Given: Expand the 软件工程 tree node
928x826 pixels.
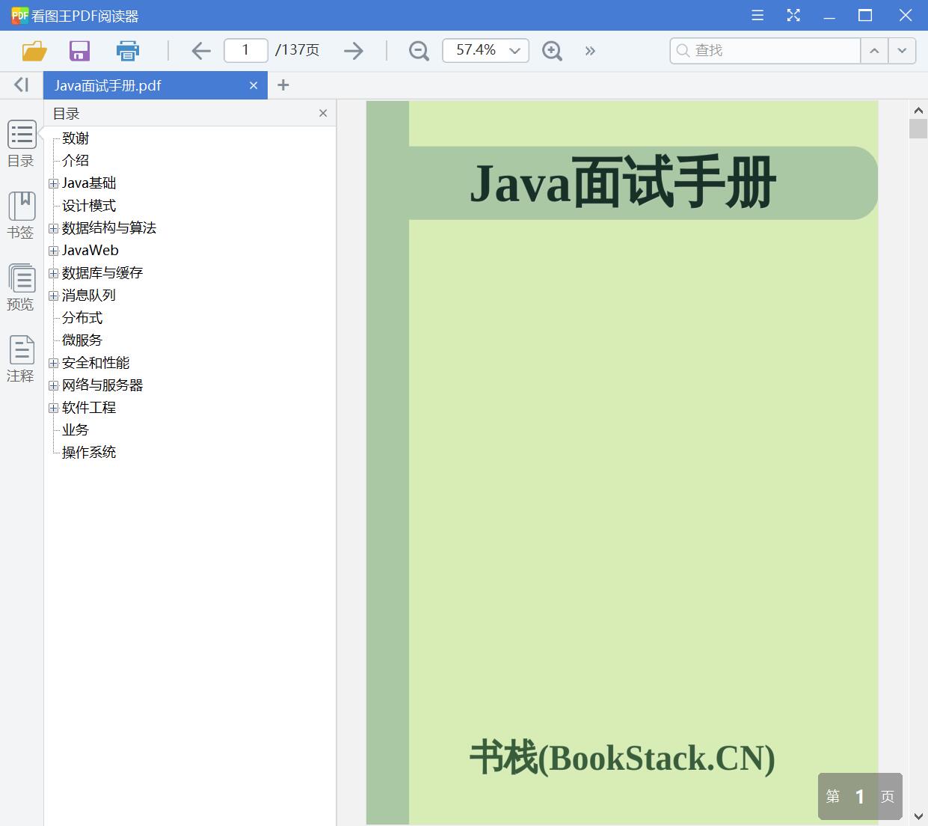Looking at the screenshot, I should [x=54, y=408].
